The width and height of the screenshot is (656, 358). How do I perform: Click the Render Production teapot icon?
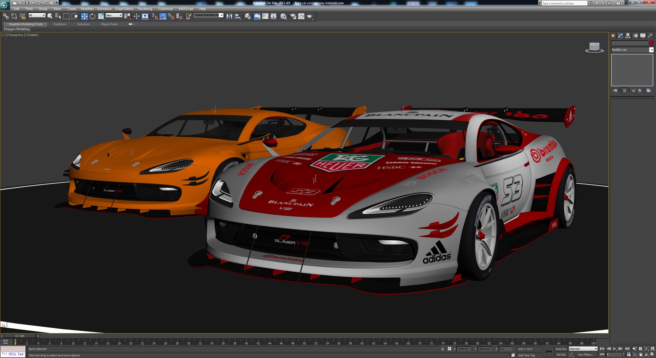click(x=310, y=16)
